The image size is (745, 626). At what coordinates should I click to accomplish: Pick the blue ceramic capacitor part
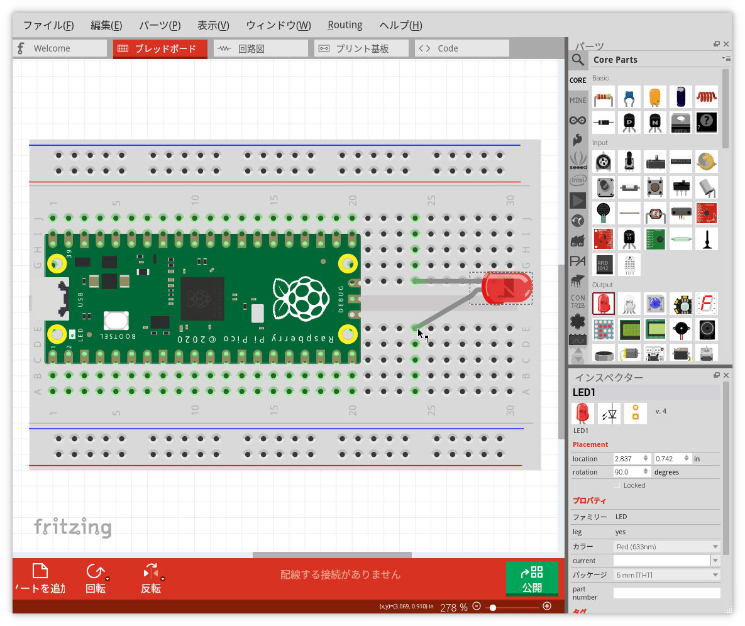pos(629,97)
